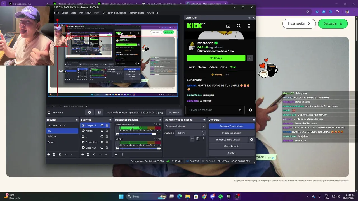The image size is (358, 201).
Task: Hide the Alertas source
Action: click(102, 131)
